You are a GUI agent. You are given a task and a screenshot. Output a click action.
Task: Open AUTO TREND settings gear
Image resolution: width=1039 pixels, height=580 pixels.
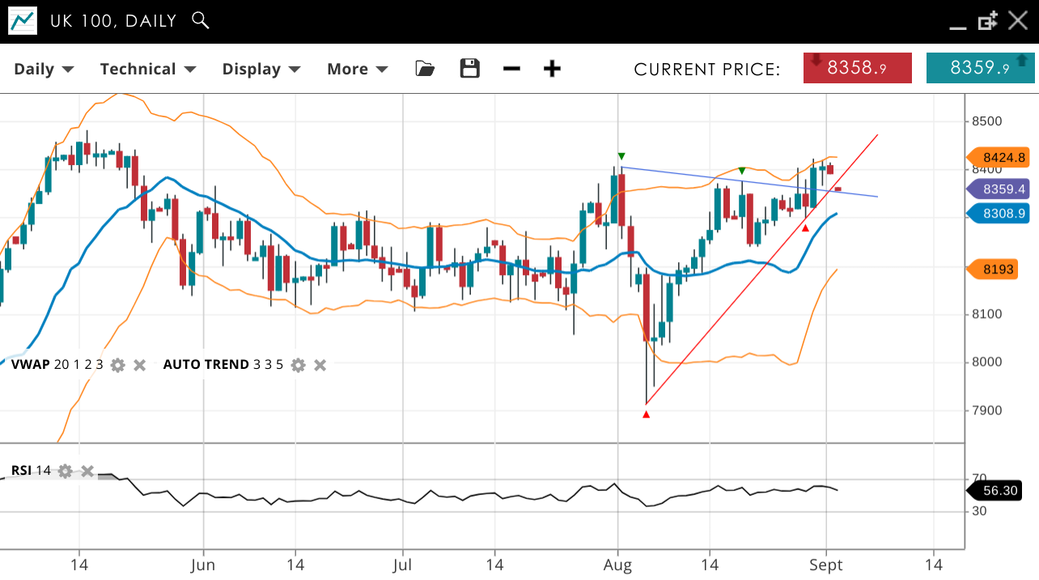pyautogui.click(x=299, y=365)
